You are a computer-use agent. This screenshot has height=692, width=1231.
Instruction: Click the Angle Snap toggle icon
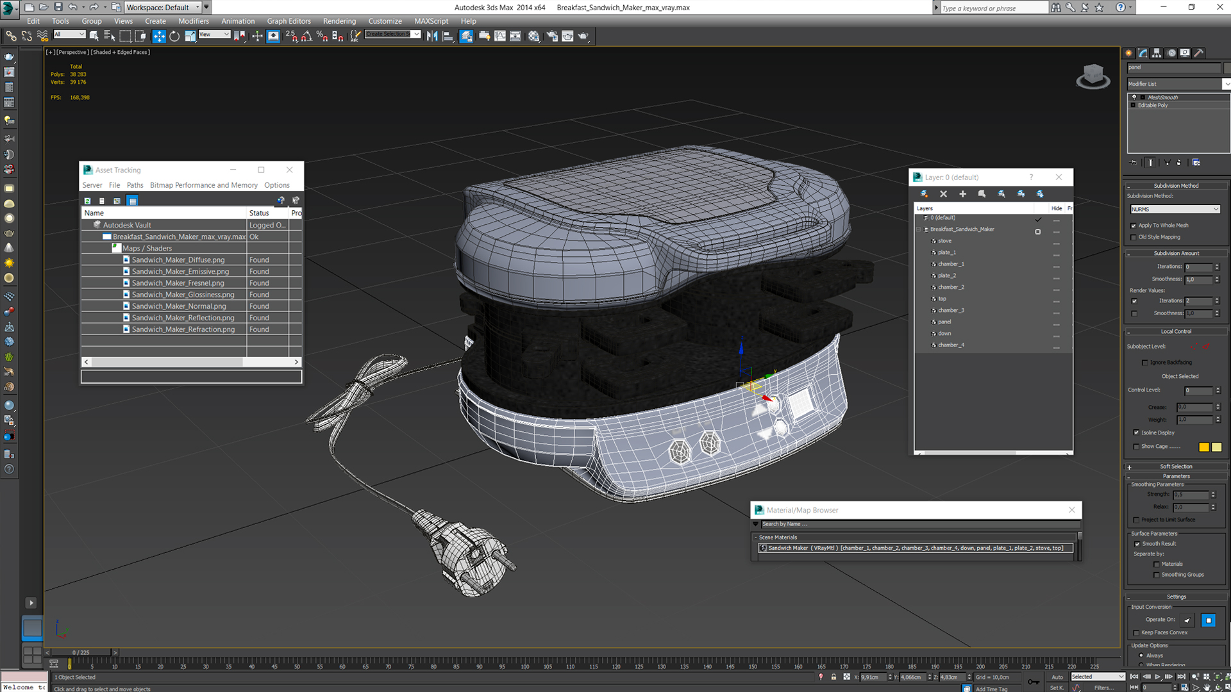pos(306,37)
